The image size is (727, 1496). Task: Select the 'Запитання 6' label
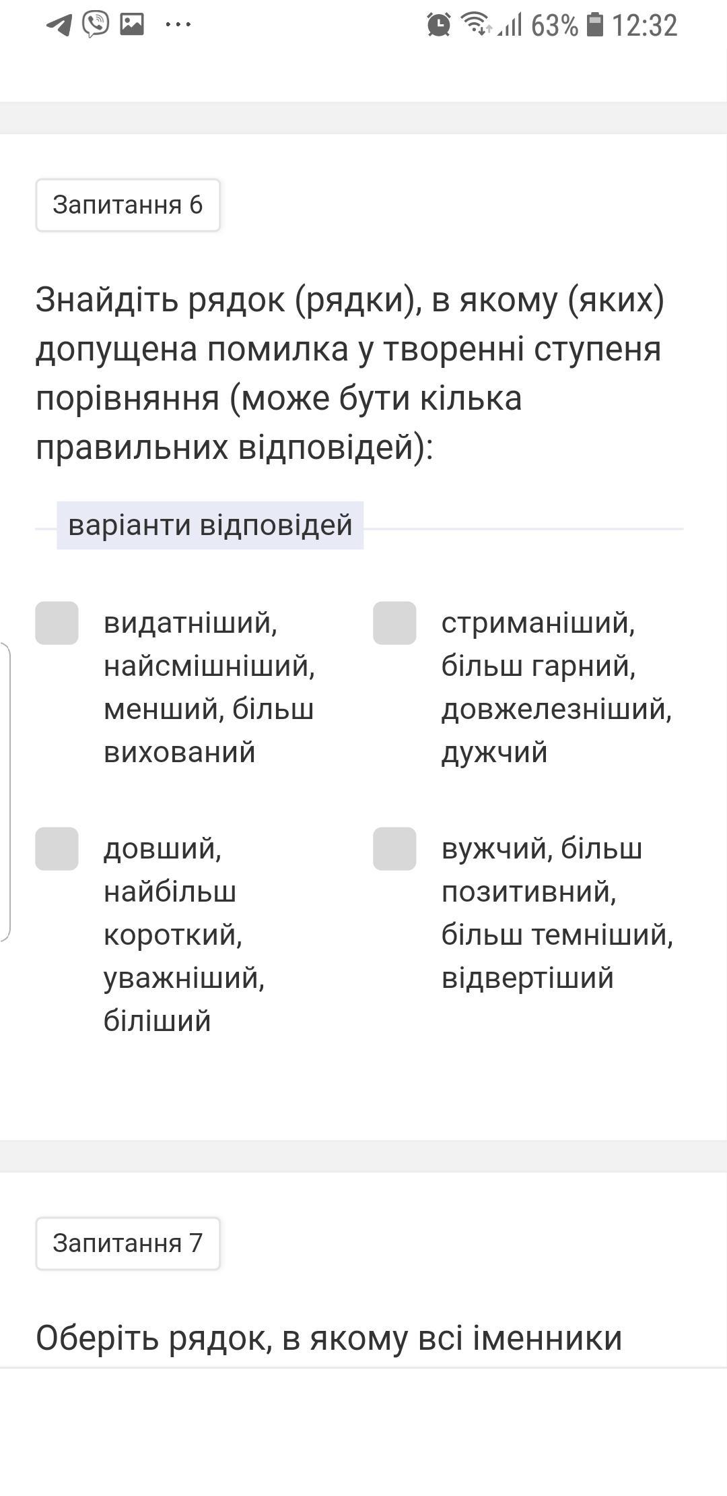pyautogui.click(x=128, y=205)
